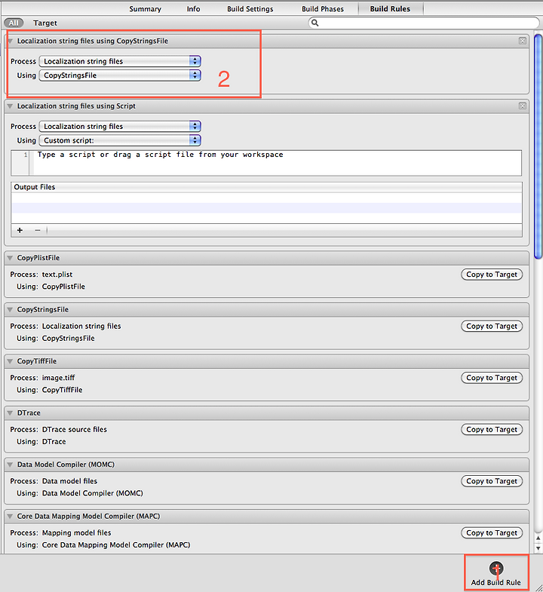Collapse the CopyStringsFile localization rule section
Viewport: 543px width, 592px height.
pos(11,41)
